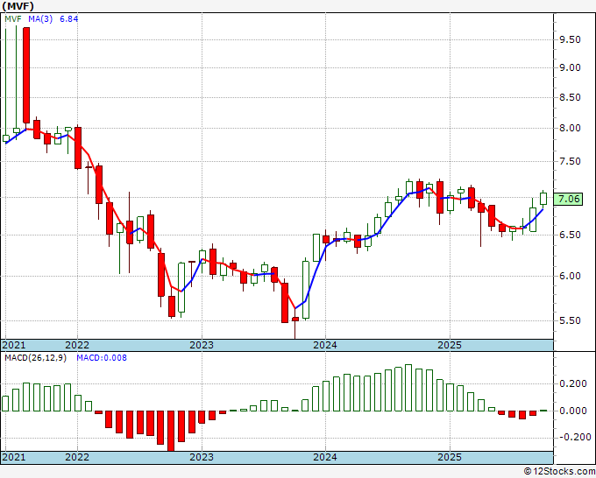
Task: Click 2022 on the price chart time axis
Action: pyautogui.click(x=77, y=345)
